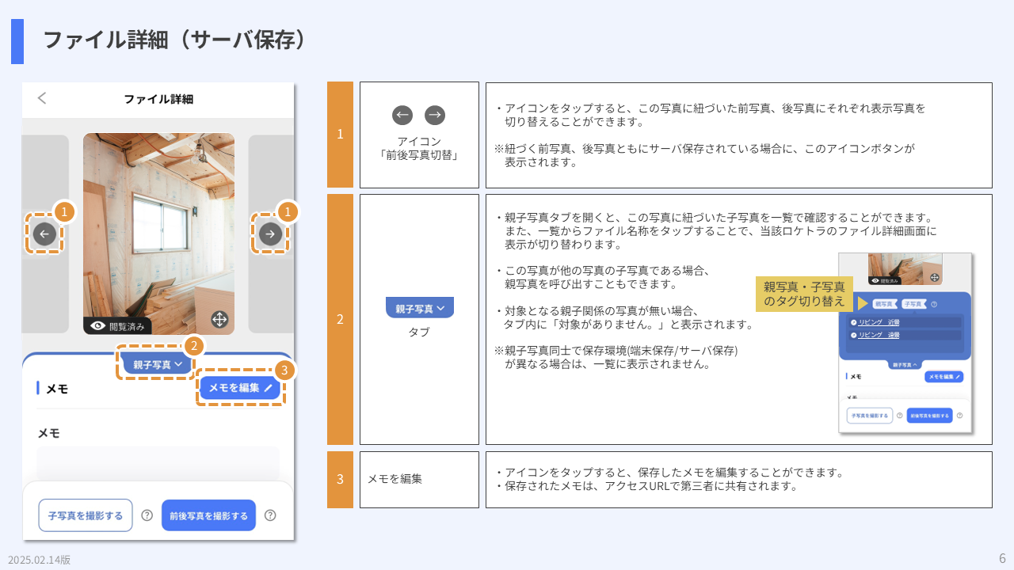Tap the move/expand icon on the main photo

click(x=219, y=319)
